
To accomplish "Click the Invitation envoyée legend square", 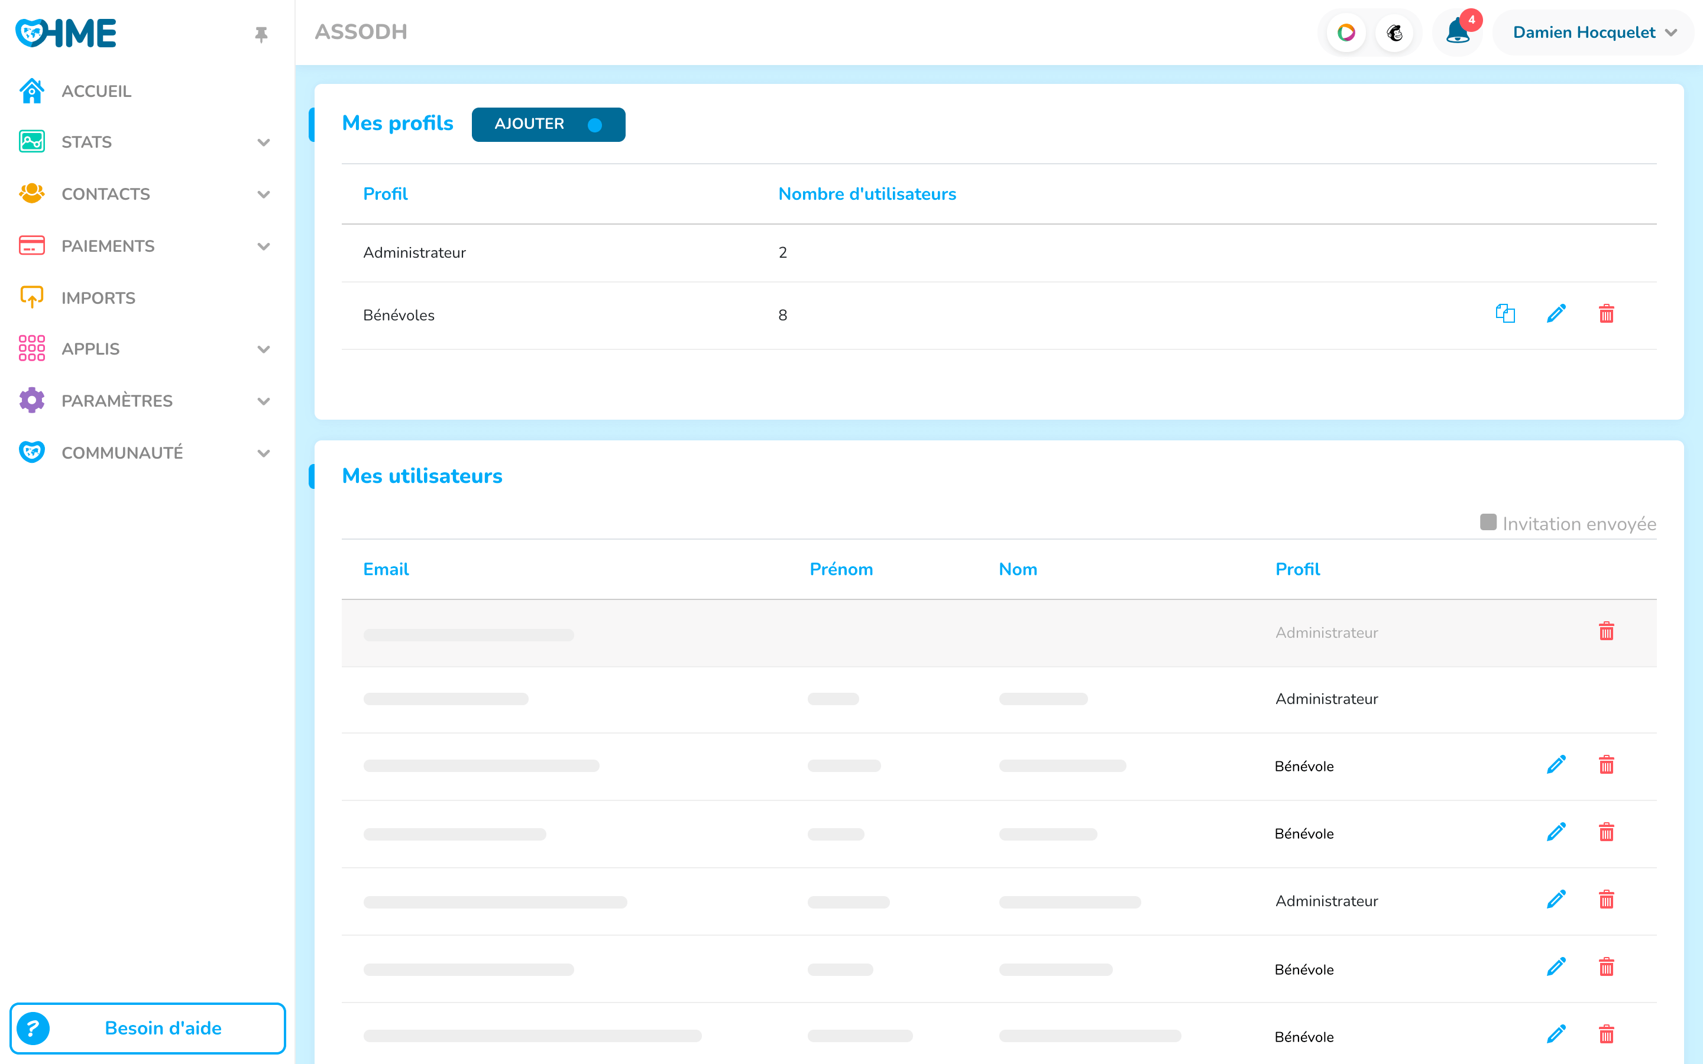I will pyautogui.click(x=1488, y=522).
